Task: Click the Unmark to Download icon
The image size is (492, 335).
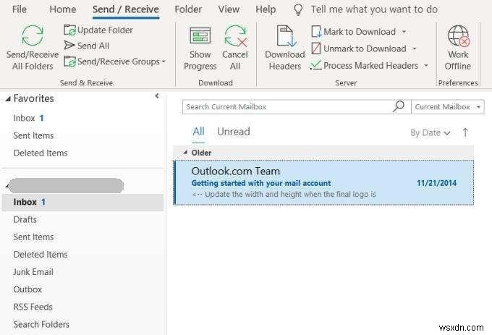Action: click(x=316, y=48)
